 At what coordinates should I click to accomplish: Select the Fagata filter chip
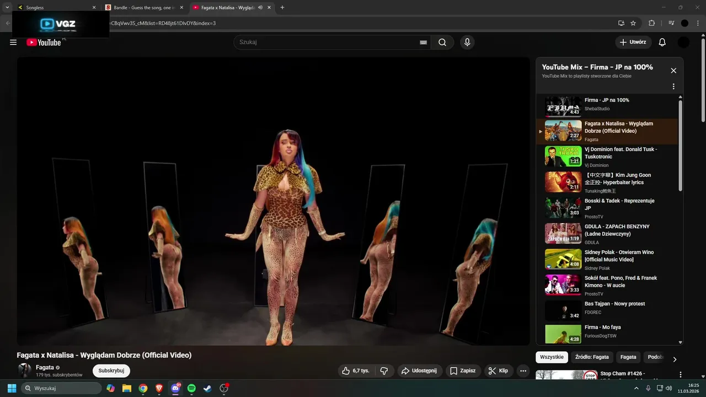(x=628, y=357)
